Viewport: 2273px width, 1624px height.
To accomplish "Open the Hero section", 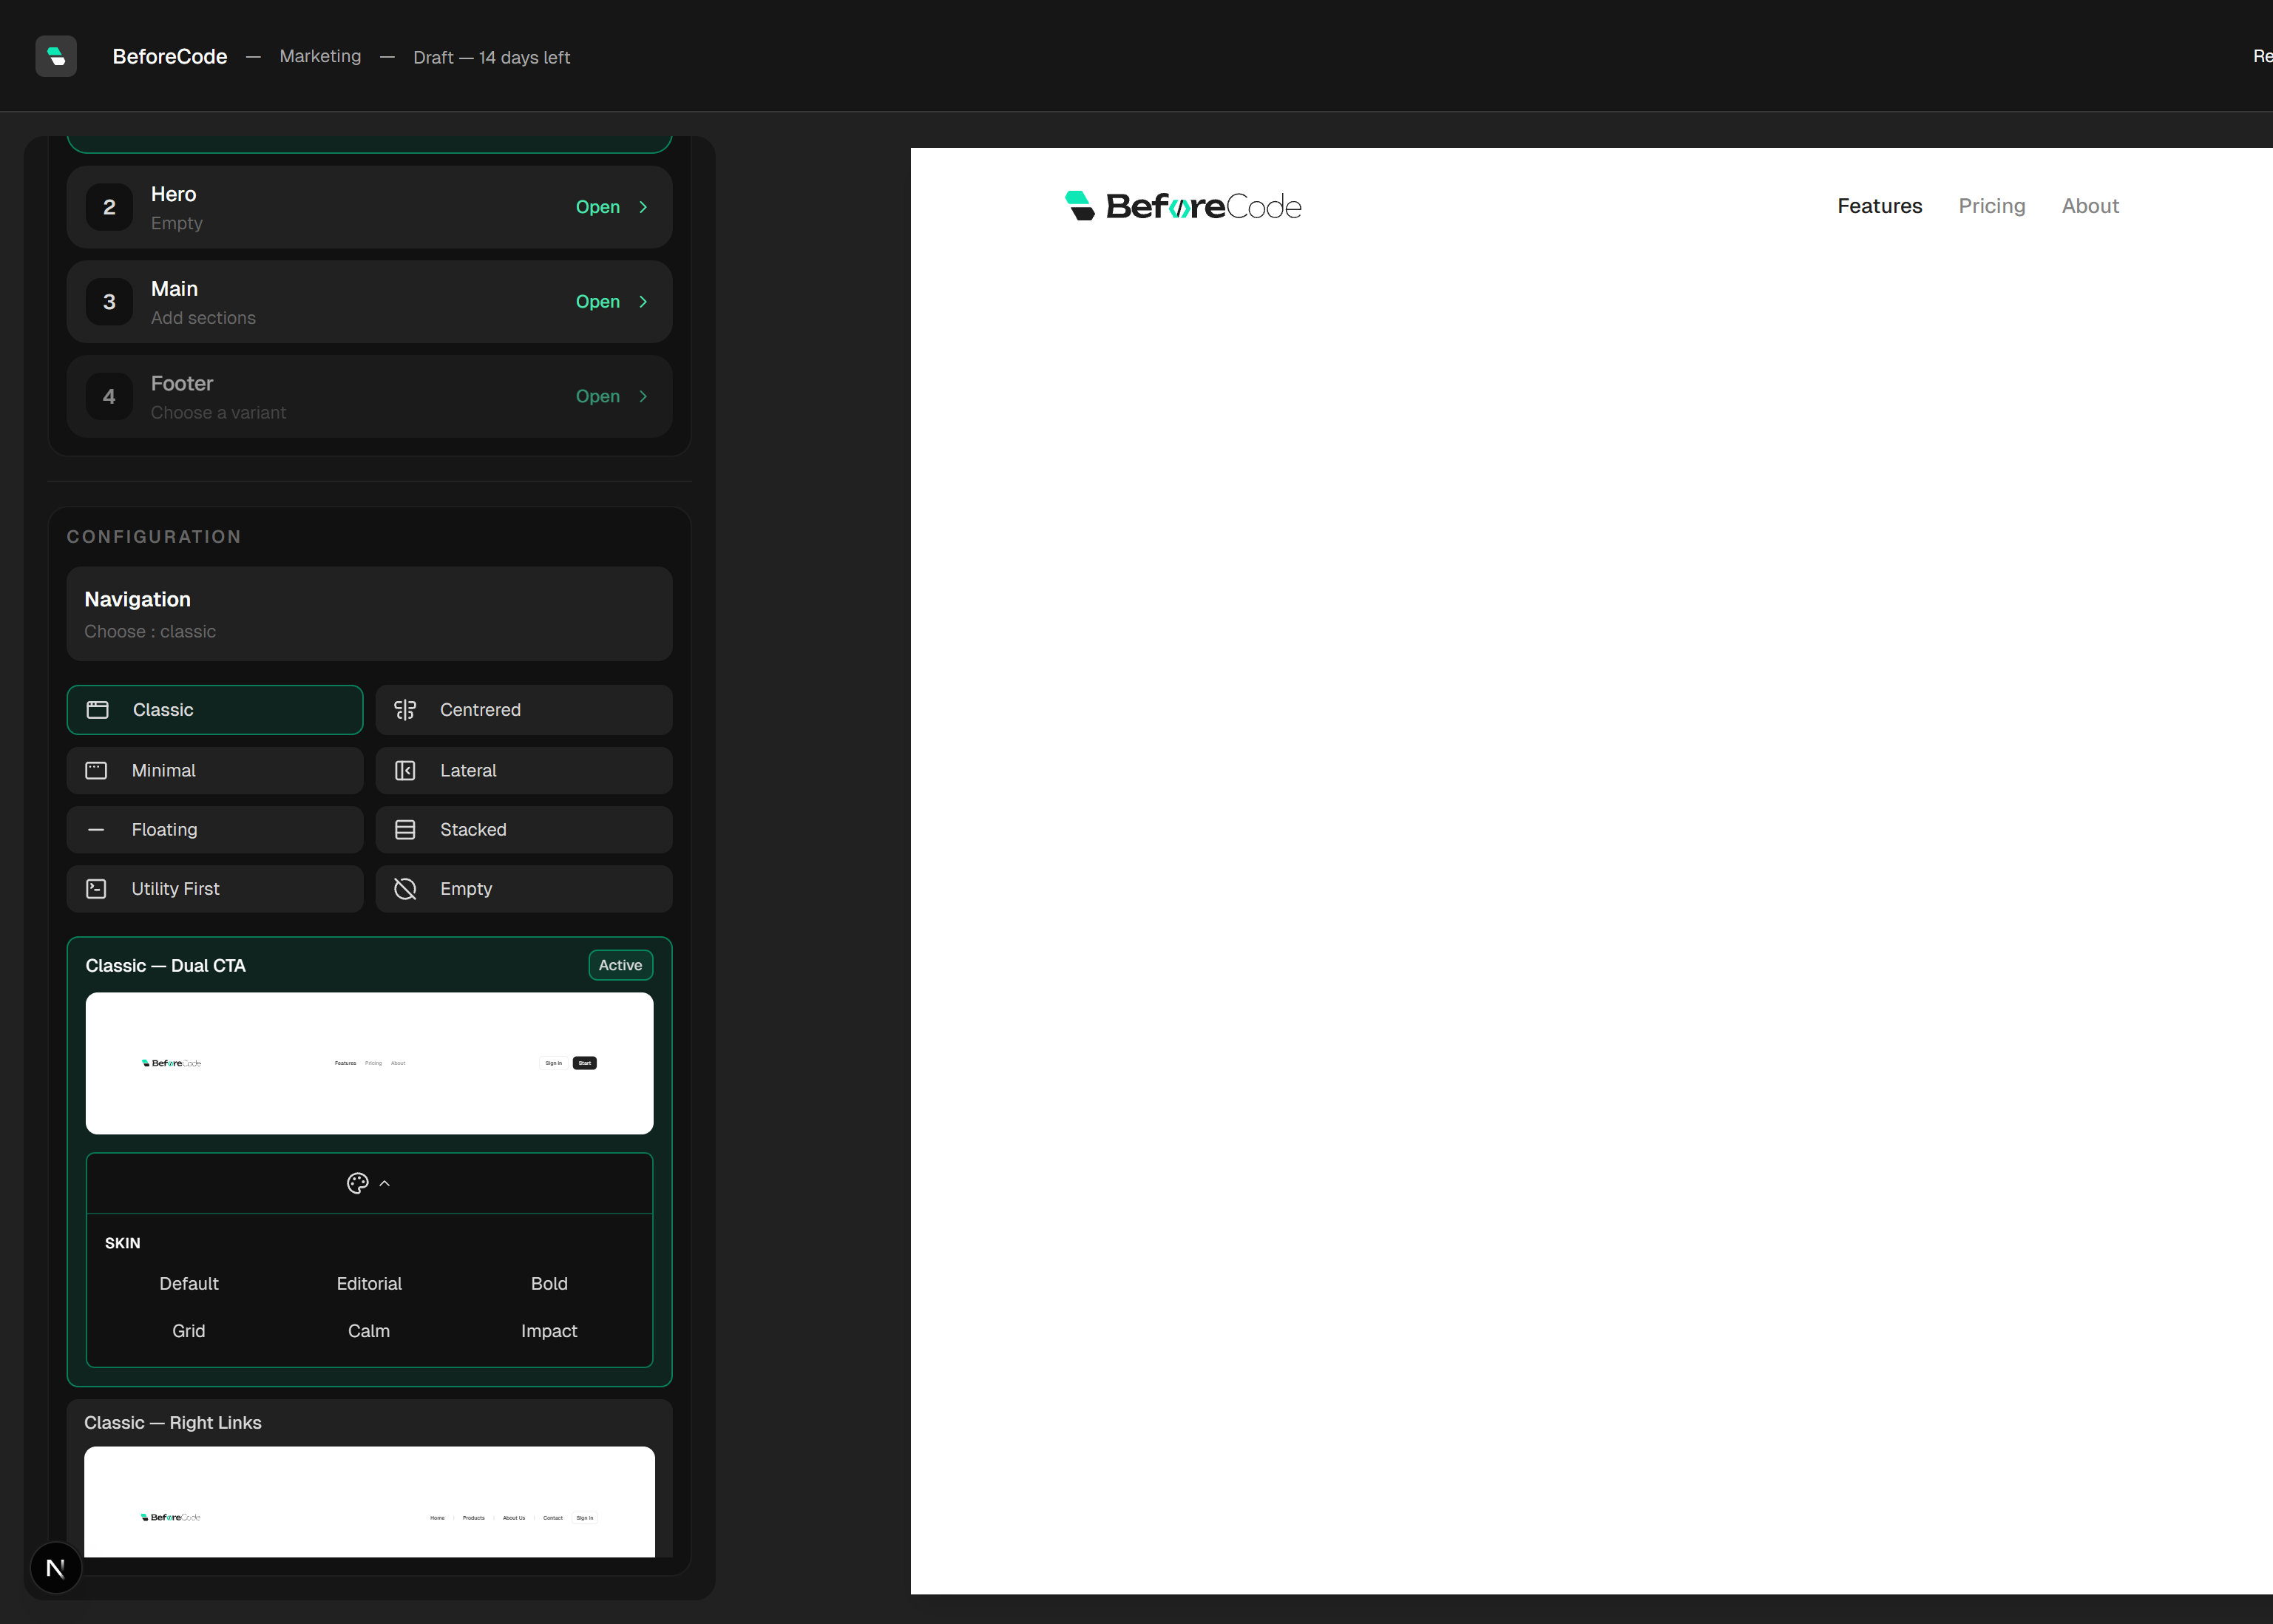I will point(597,207).
